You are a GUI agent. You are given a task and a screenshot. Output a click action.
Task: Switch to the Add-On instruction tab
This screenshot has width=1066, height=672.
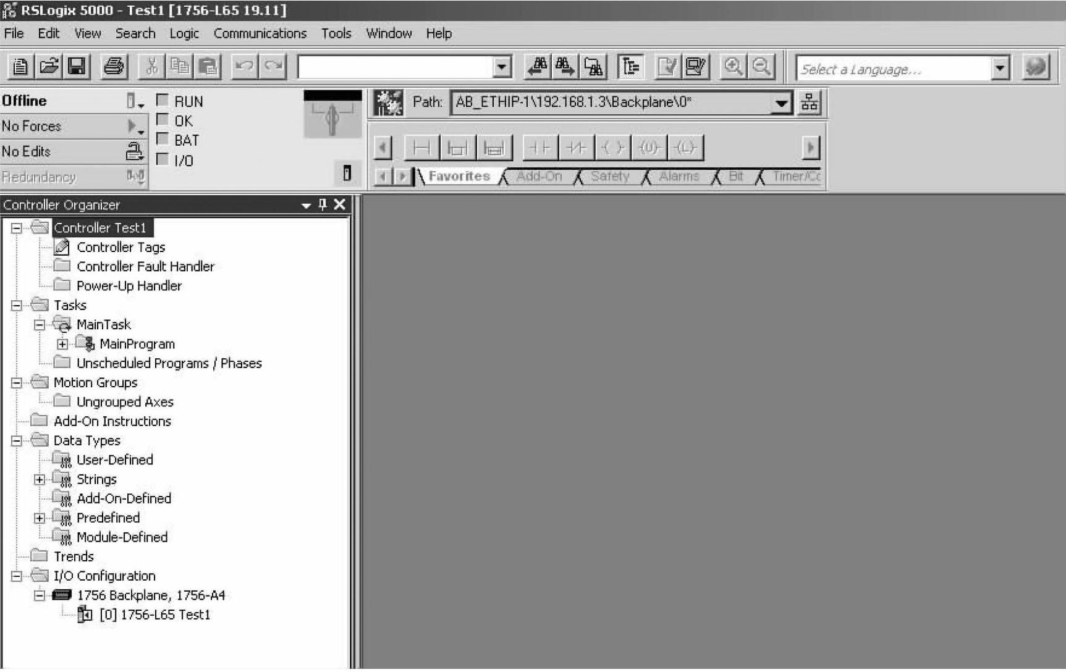(539, 177)
